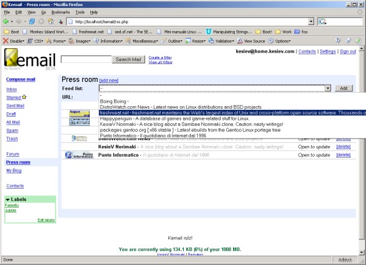The width and height of the screenshot is (366, 265).
Task: Collapse the Labels panel triangle
Action: pos(8,200)
